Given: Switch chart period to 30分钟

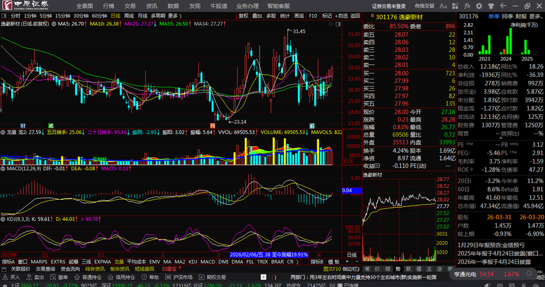Looking at the screenshot, I should (x=81, y=16).
